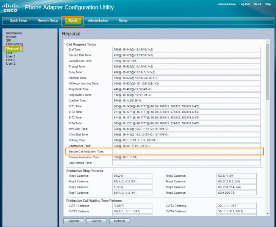Screen dimensions: 276x227
Task: Click the scrollbar up arrow
Action: 268,42
